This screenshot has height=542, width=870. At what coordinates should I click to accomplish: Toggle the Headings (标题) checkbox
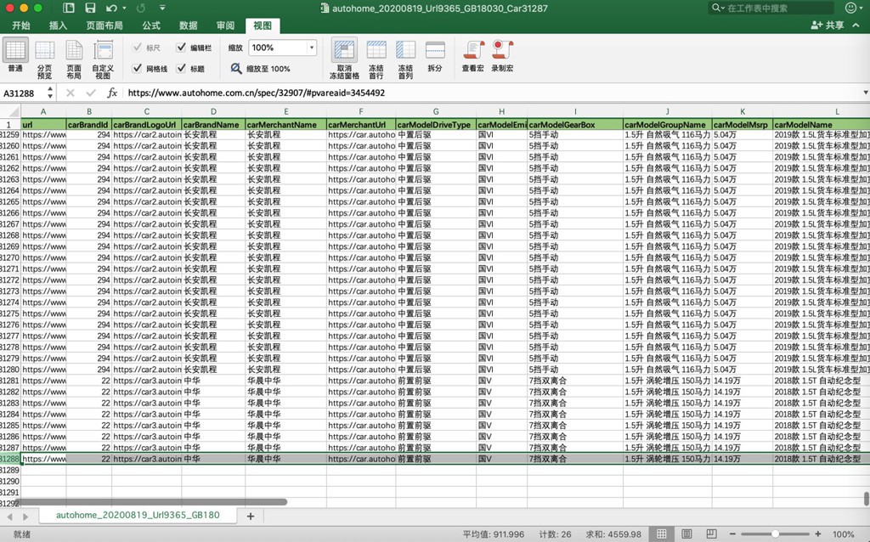(x=181, y=68)
